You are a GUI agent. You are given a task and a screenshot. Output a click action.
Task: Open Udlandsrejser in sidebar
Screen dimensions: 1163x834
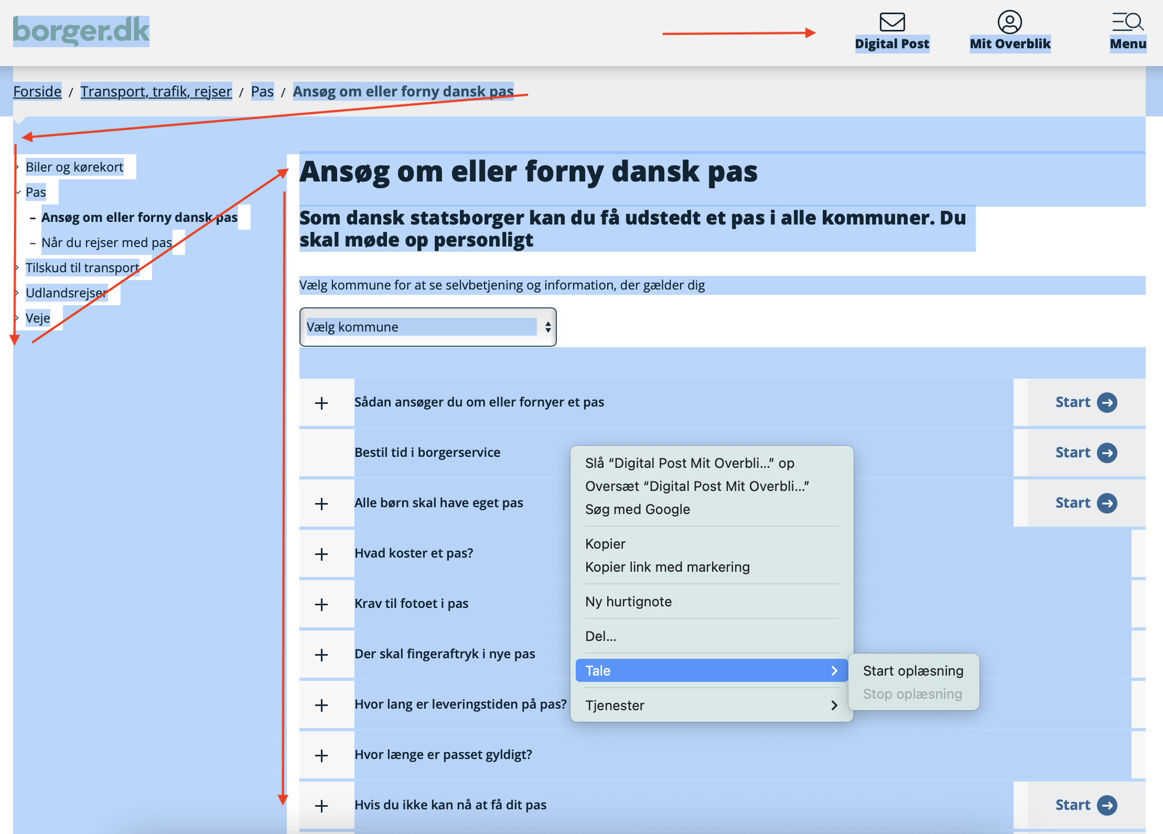pyautogui.click(x=67, y=293)
